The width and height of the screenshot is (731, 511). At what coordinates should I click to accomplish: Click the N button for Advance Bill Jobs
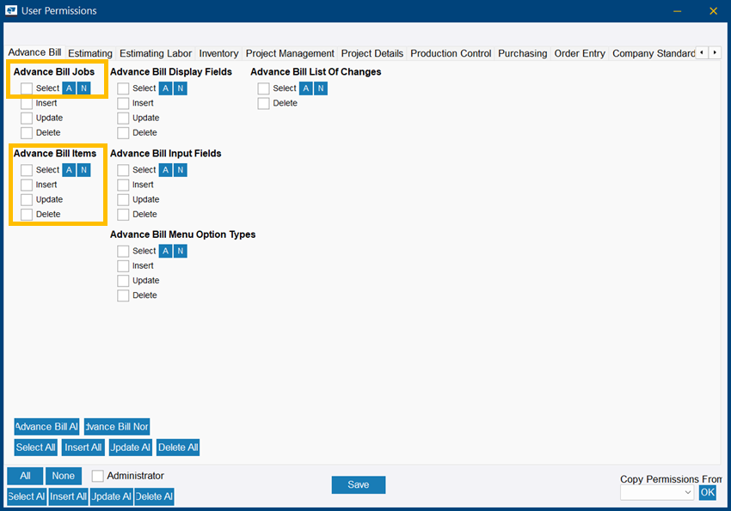click(84, 88)
